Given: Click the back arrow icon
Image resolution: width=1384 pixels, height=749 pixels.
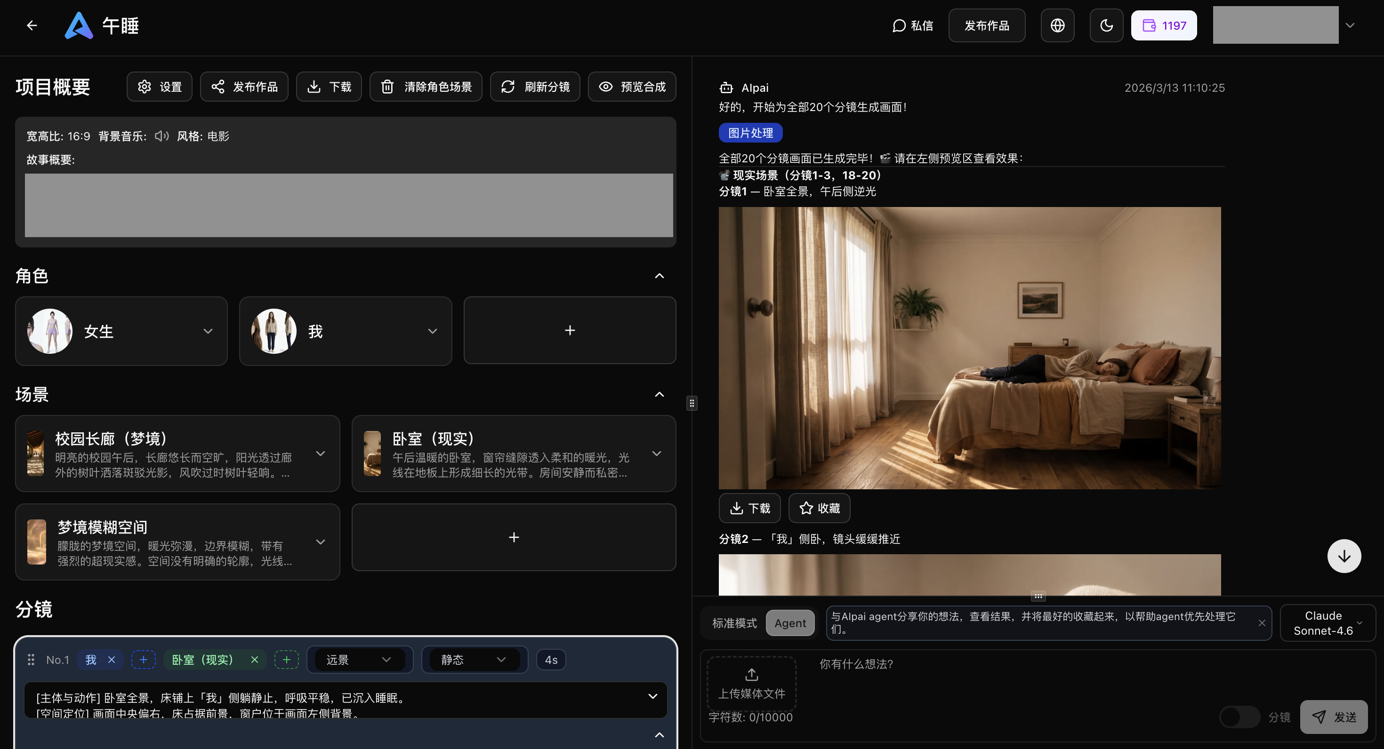Looking at the screenshot, I should click(32, 25).
